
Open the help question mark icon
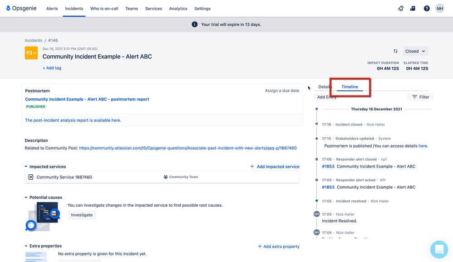[427, 8]
